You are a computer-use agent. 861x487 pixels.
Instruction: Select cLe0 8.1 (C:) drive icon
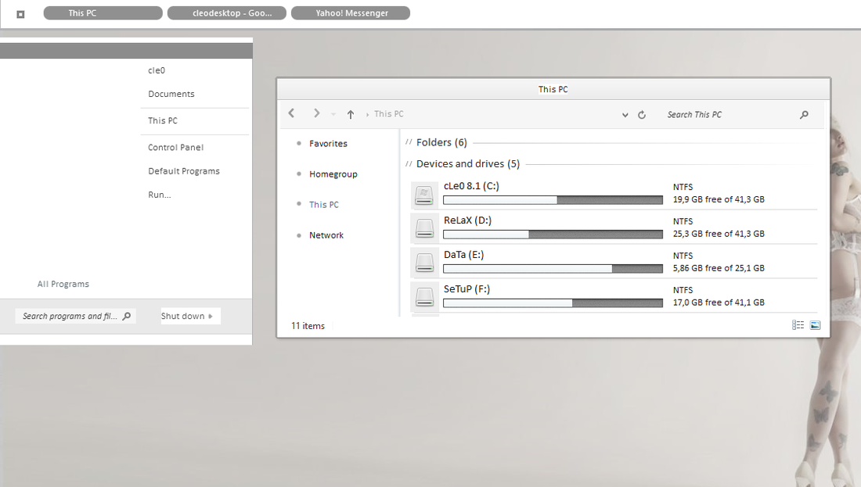click(424, 195)
